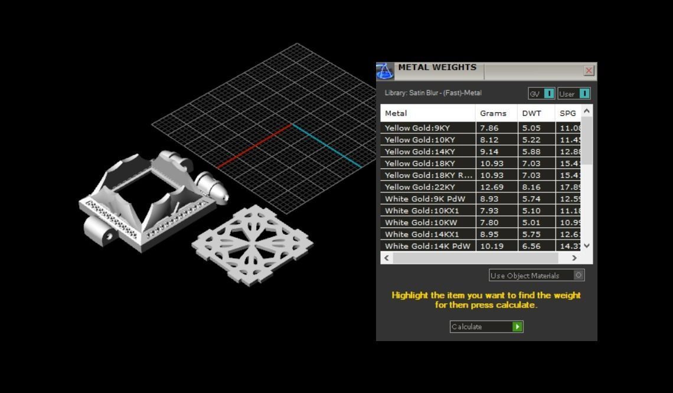This screenshot has width=673, height=393.
Task: Toggle the GV library switch
Action: 541,94
